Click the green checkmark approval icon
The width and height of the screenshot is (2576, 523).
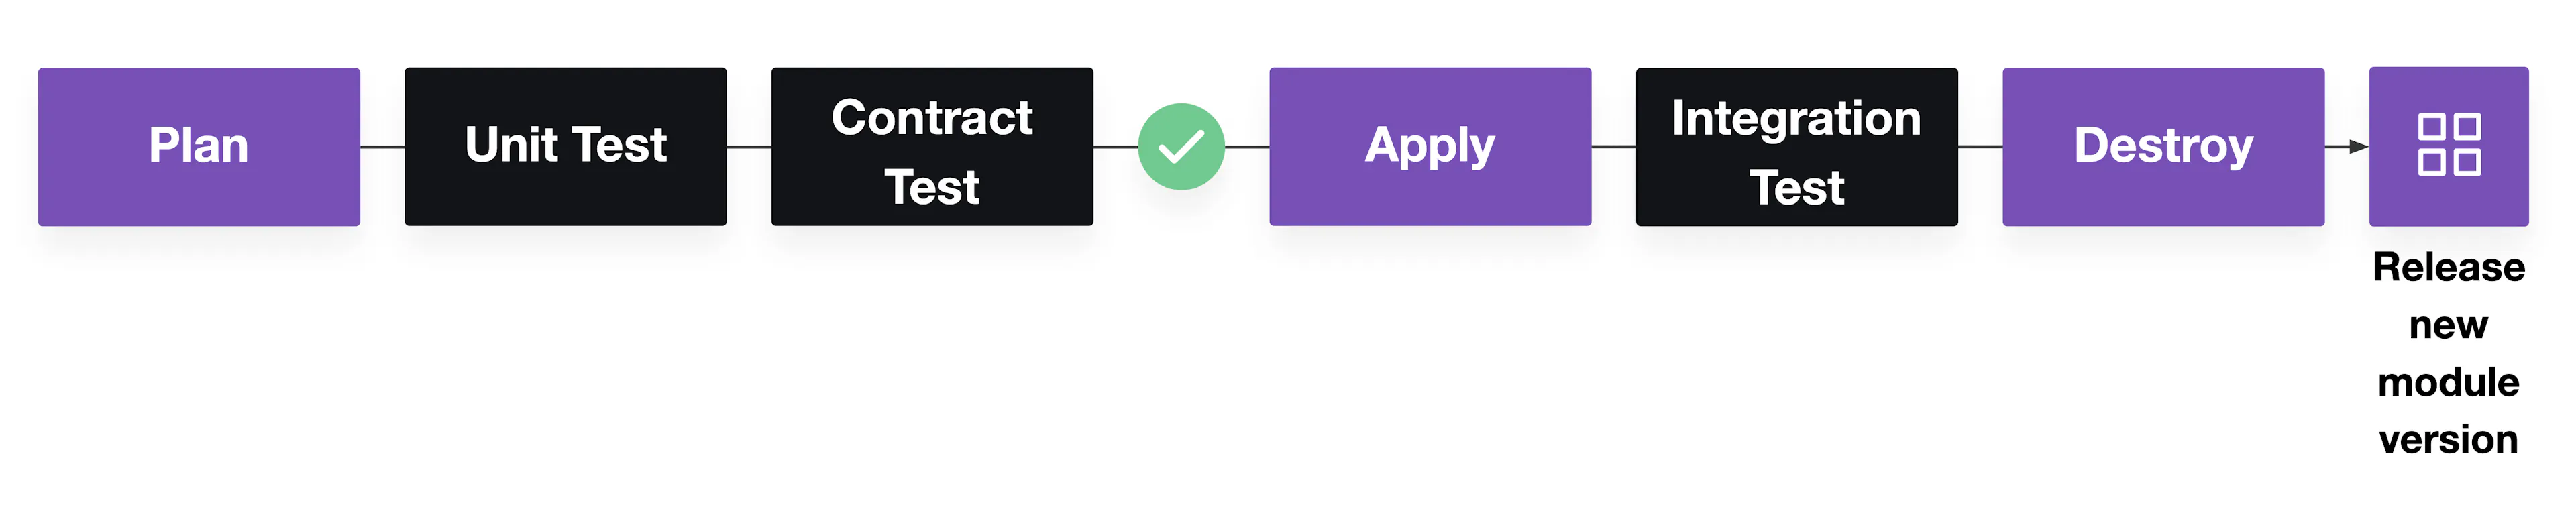click(x=1181, y=147)
